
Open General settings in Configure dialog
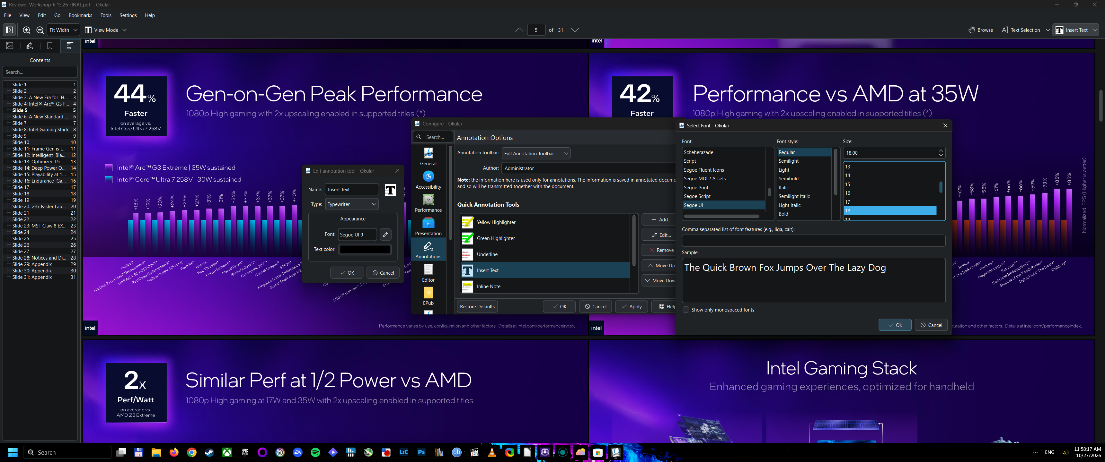pyautogui.click(x=428, y=157)
